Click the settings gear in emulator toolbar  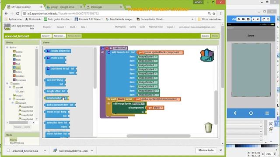coord(238,19)
